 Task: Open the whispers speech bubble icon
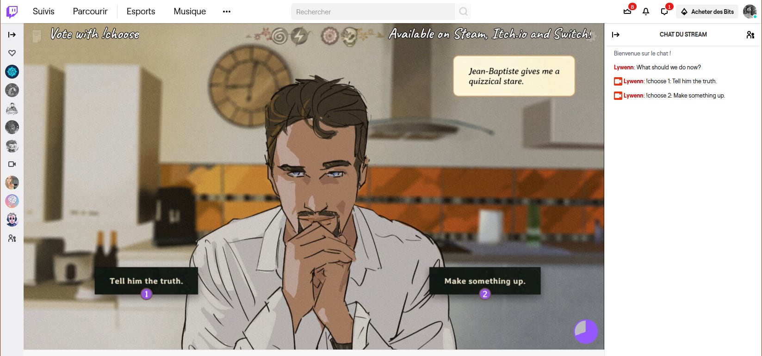point(664,12)
